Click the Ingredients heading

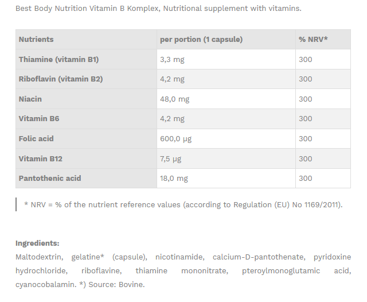pos(37,243)
